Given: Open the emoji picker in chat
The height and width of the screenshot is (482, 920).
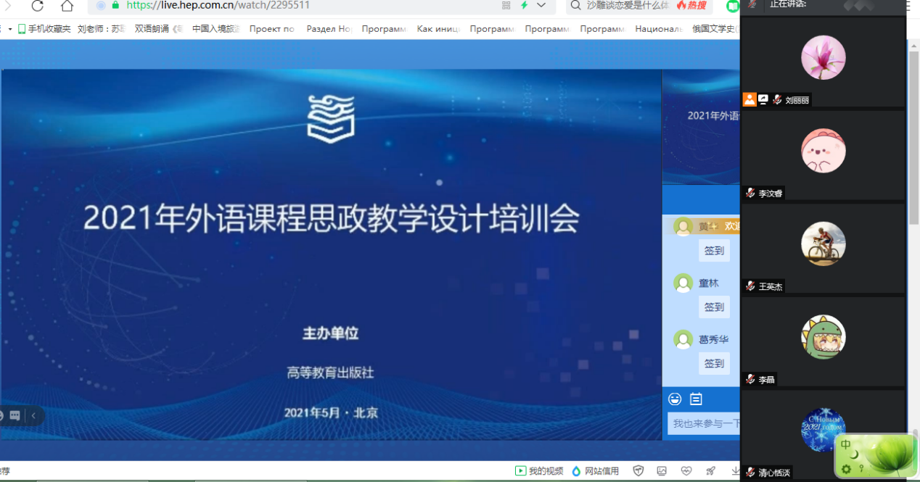Looking at the screenshot, I should (x=675, y=399).
